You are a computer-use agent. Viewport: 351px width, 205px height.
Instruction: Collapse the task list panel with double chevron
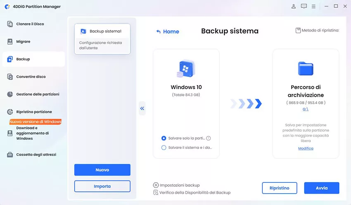142,108
